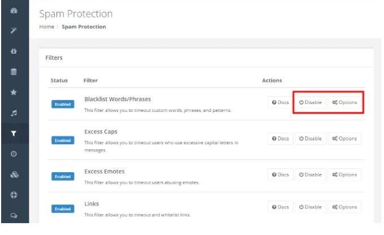The image size is (384, 235).
Task: View Docs for Excess Emotes filter
Action: 281,175
